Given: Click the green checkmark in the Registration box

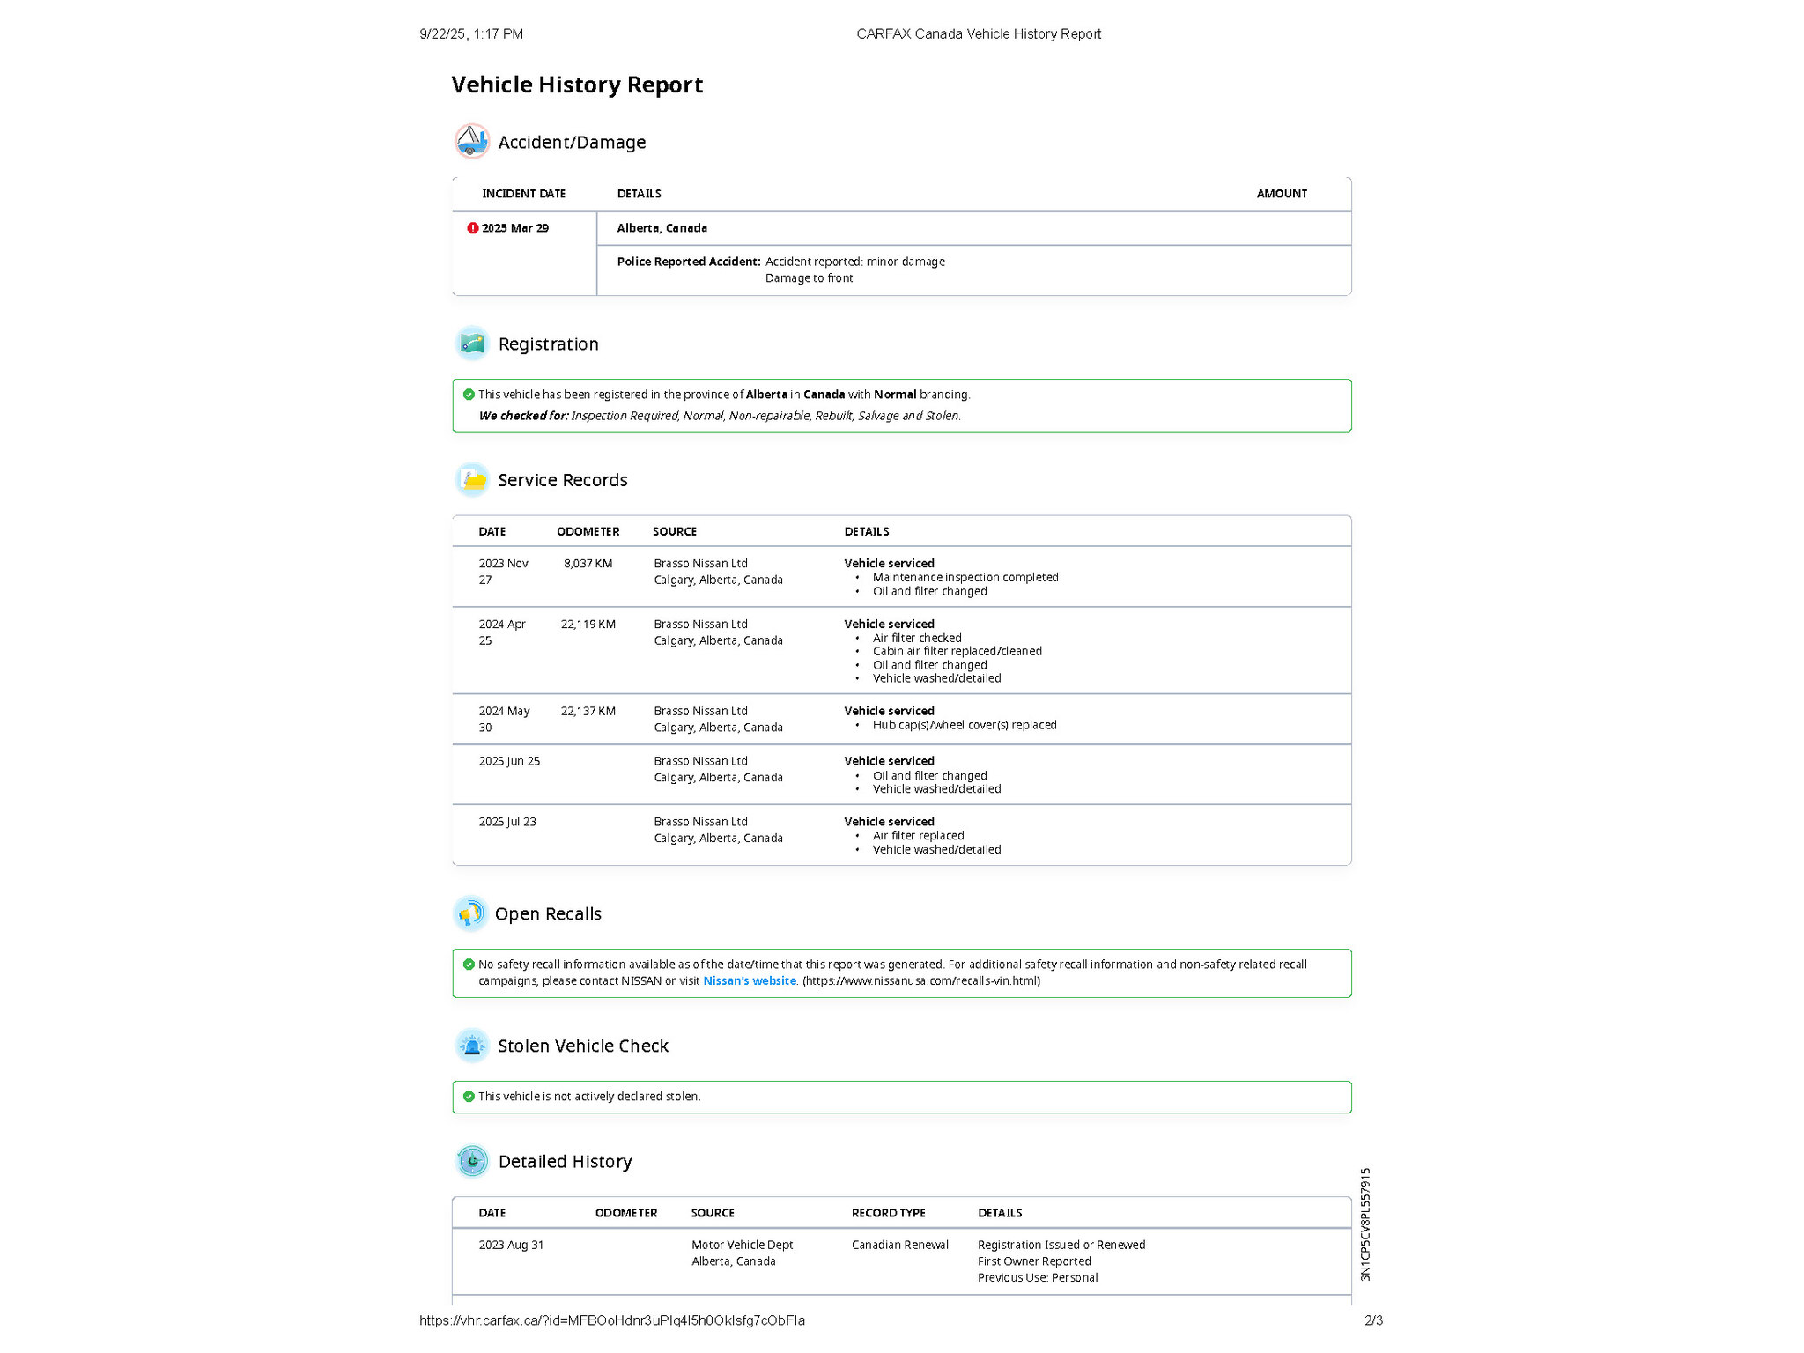Looking at the screenshot, I should (469, 395).
